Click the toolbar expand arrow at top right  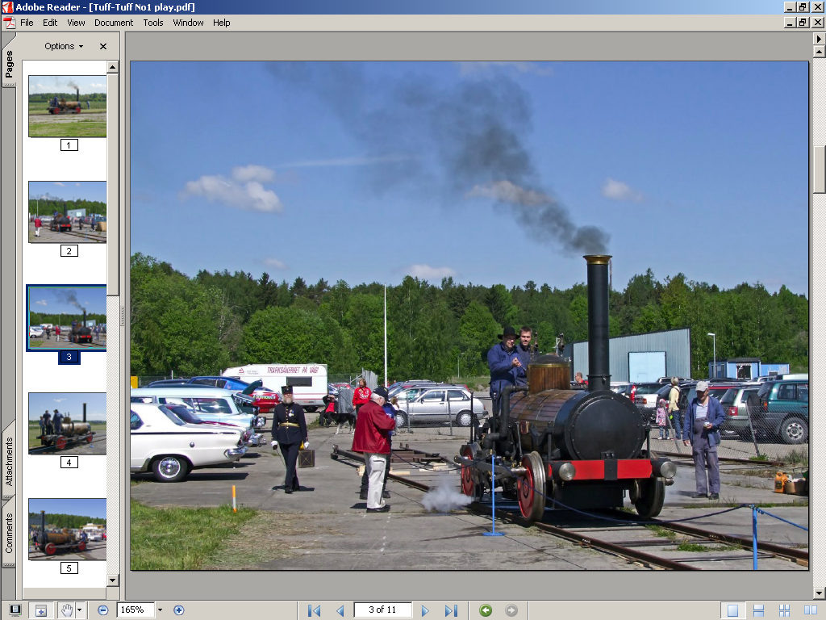tap(819, 39)
